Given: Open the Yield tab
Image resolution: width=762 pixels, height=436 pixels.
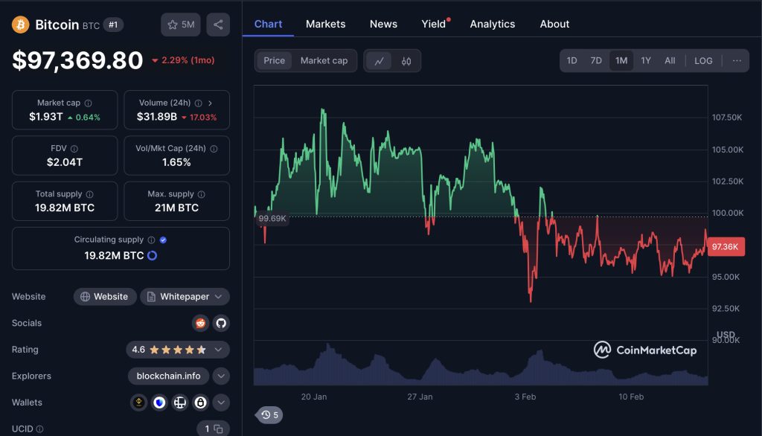Looking at the screenshot, I should tap(434, 24).
